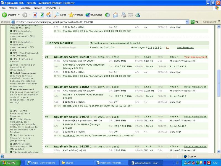Click the Mail envelope toolbar icon

pyautogui.click(x=115, y=15)
